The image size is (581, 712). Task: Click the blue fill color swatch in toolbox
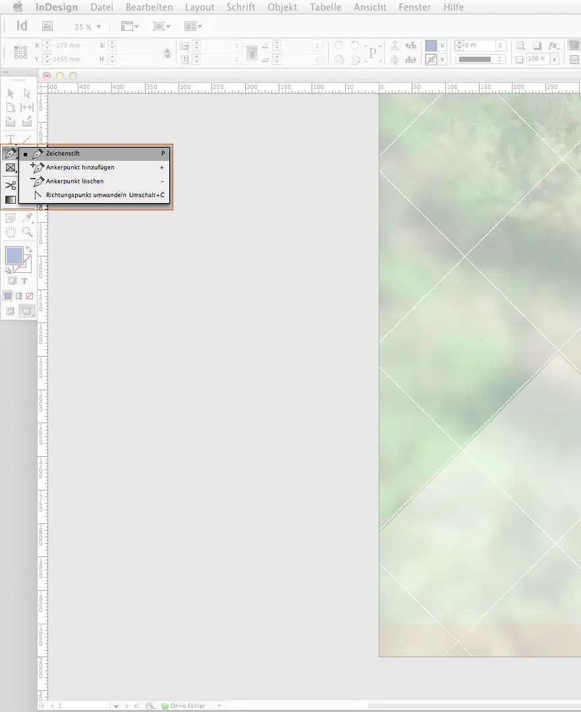point(14,256)
